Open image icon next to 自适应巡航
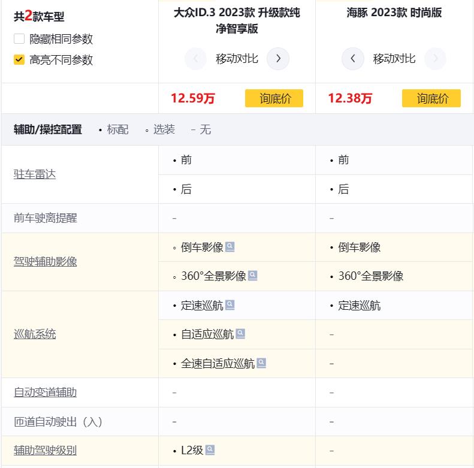This screenshot has width=474, height=468. click(x=240, y=334)
